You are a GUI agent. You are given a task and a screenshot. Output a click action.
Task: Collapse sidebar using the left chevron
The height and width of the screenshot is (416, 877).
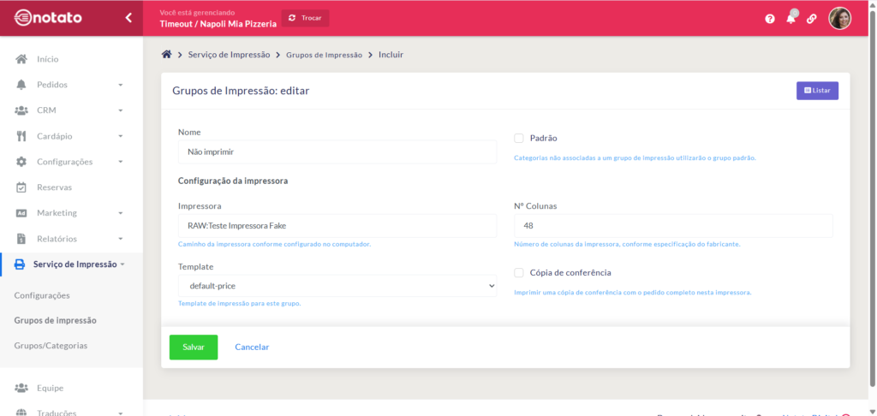[x=128, y=17]
